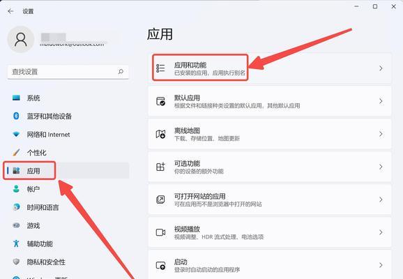
Task: Click the 查找设置 search field
Action: [x=68, y=72]
